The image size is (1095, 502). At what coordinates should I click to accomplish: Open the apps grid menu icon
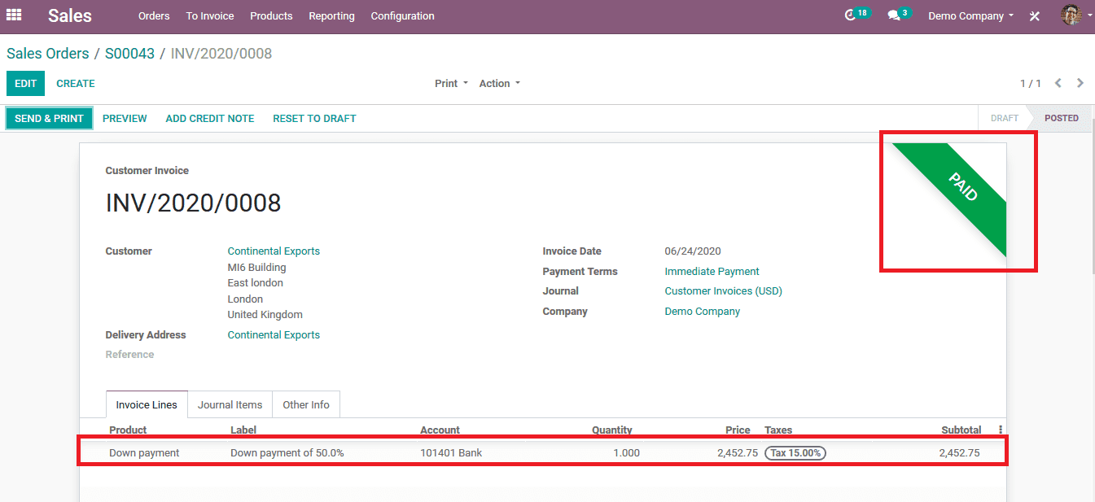[14, 15]
